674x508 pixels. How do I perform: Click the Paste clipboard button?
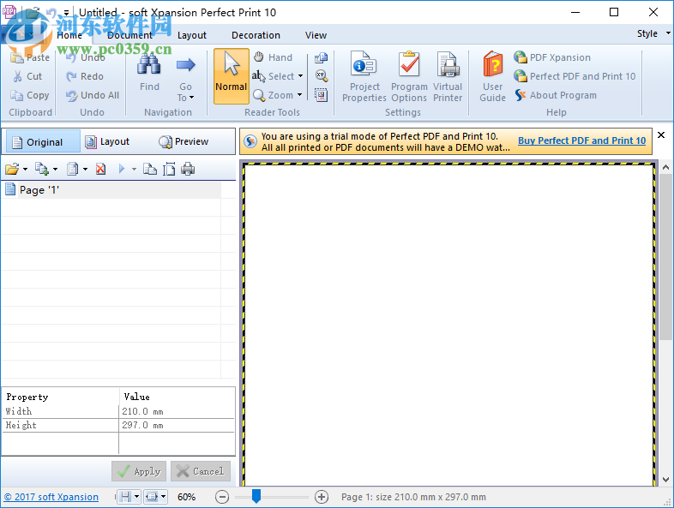click(30, 57)
